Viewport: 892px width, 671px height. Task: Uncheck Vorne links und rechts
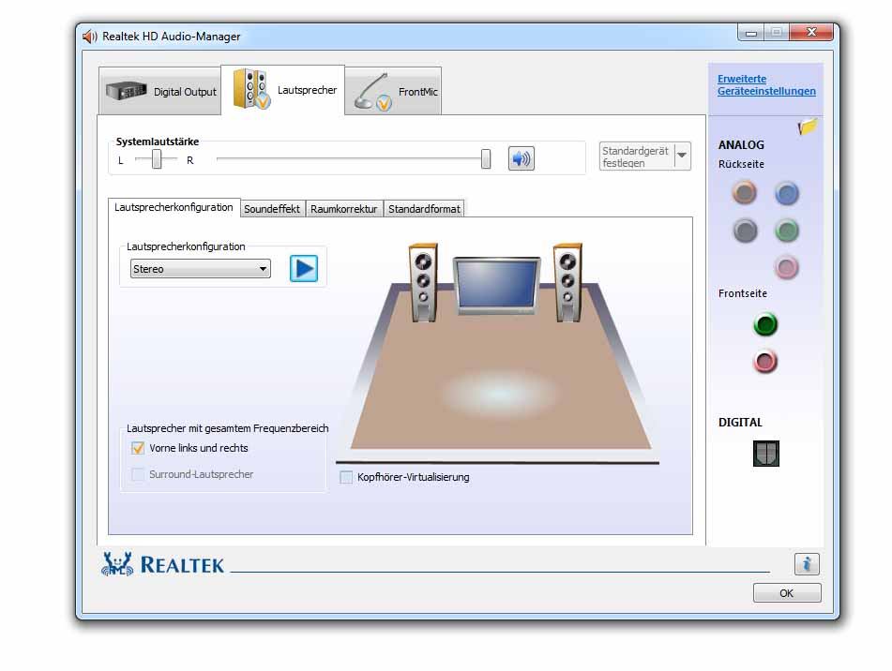click(x=138, y=448)
